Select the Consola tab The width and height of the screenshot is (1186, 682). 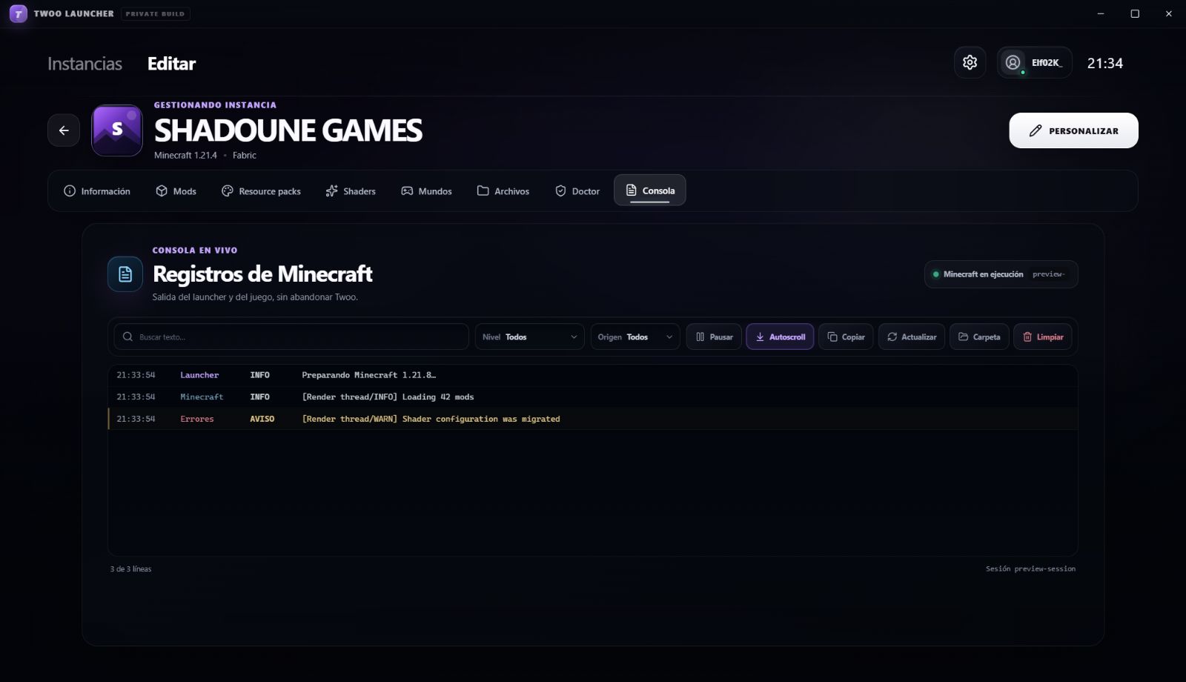click(650, 191)
